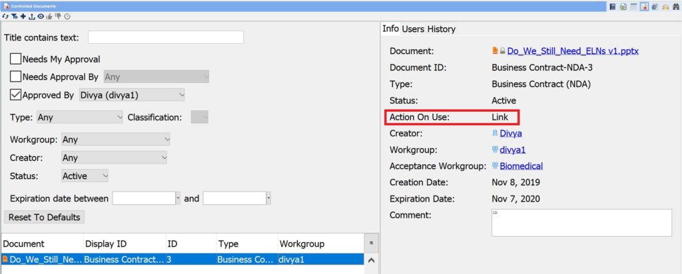Enable the Needs My Approval checkbox
This screenshot has height=274, width=682.
pos(16,59)
